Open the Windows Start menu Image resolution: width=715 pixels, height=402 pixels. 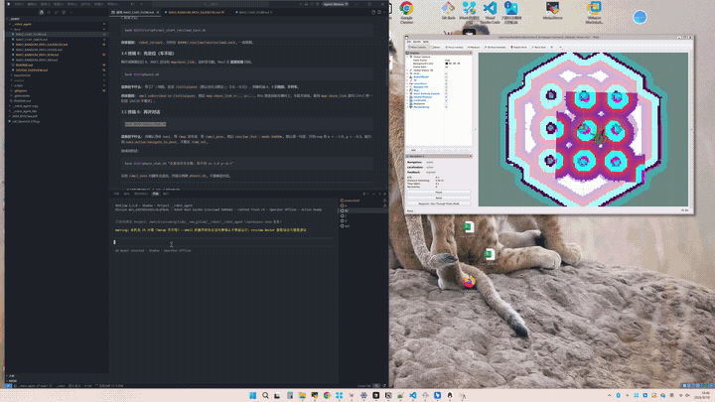click(x=252, y=395)
